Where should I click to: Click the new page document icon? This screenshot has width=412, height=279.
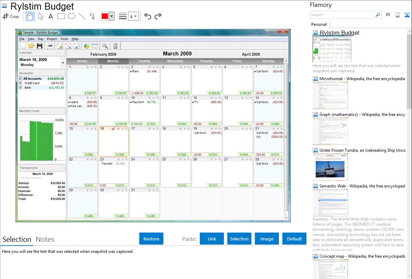click(x=398, y=15)
